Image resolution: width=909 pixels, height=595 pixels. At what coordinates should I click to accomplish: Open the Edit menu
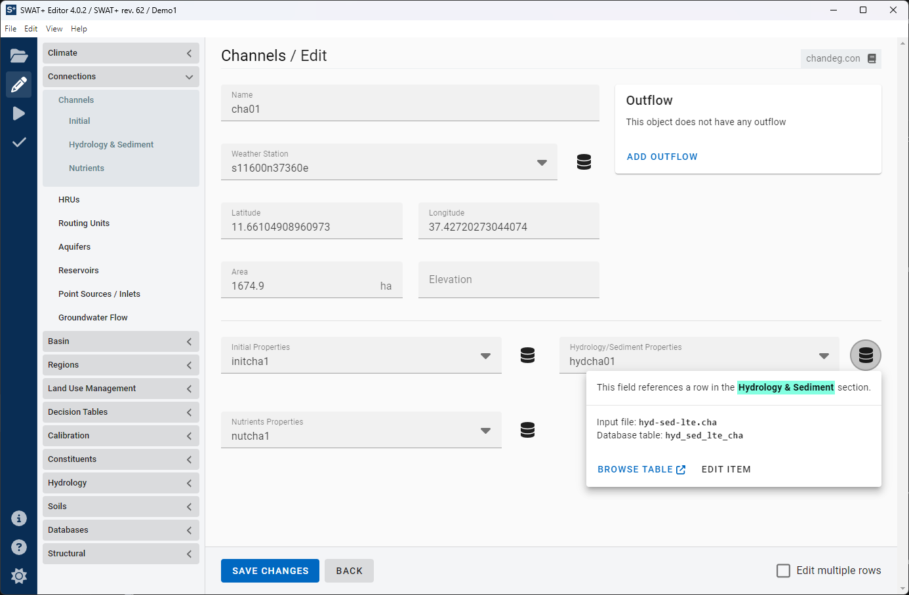[x=31, y=29]
